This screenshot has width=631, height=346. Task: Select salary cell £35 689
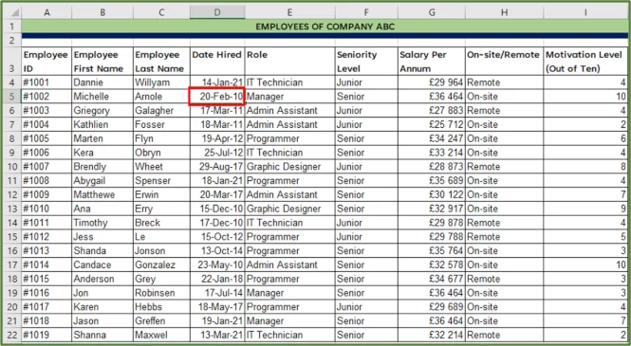pos(432,180)
